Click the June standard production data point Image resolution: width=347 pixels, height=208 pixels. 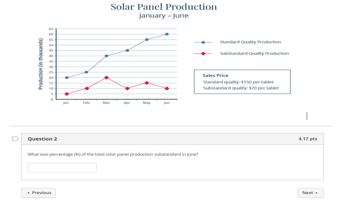tap(166, 34)
